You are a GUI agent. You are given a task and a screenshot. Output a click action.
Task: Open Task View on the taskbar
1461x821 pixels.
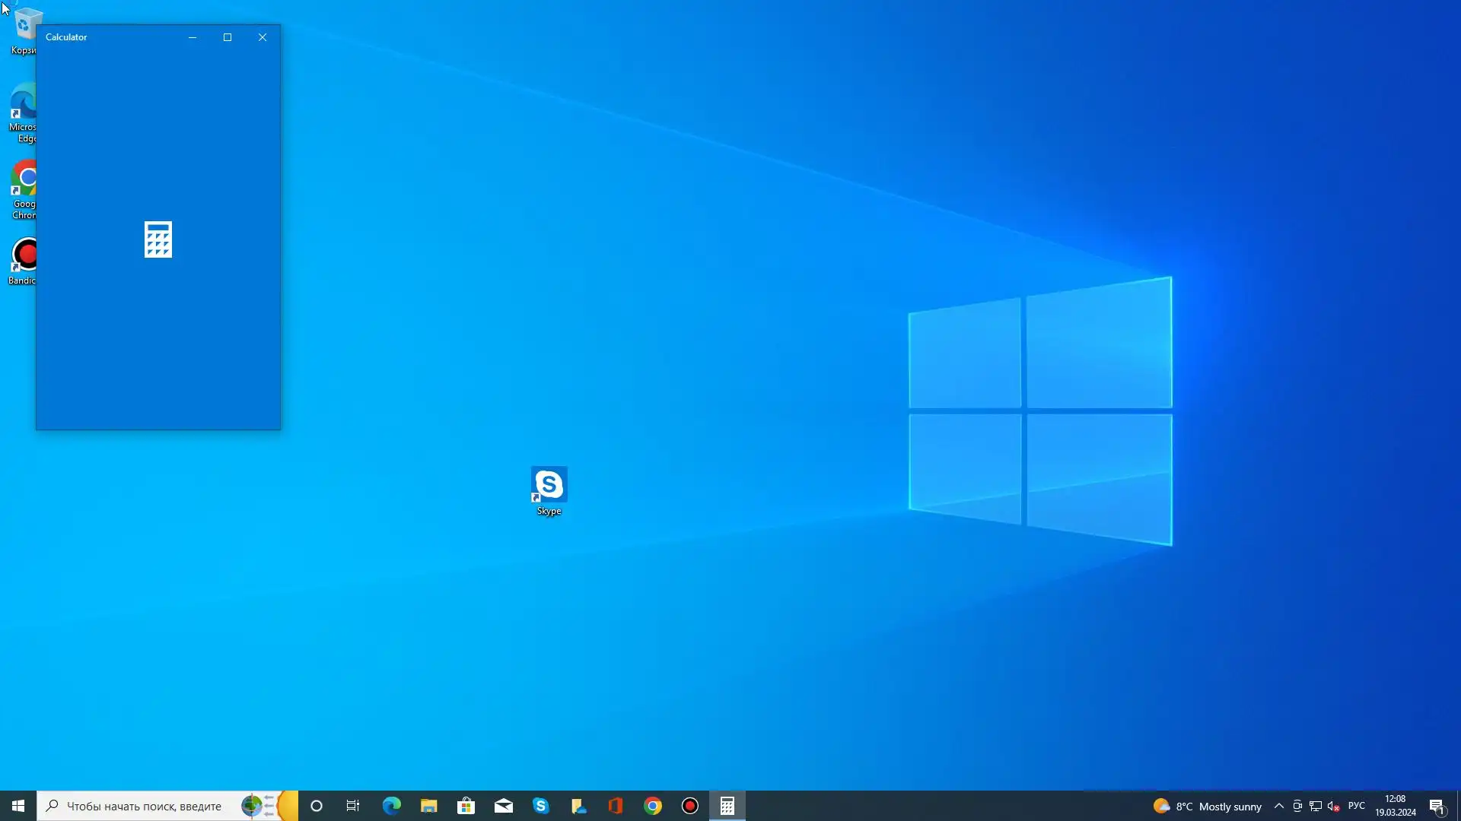point(353,806)
